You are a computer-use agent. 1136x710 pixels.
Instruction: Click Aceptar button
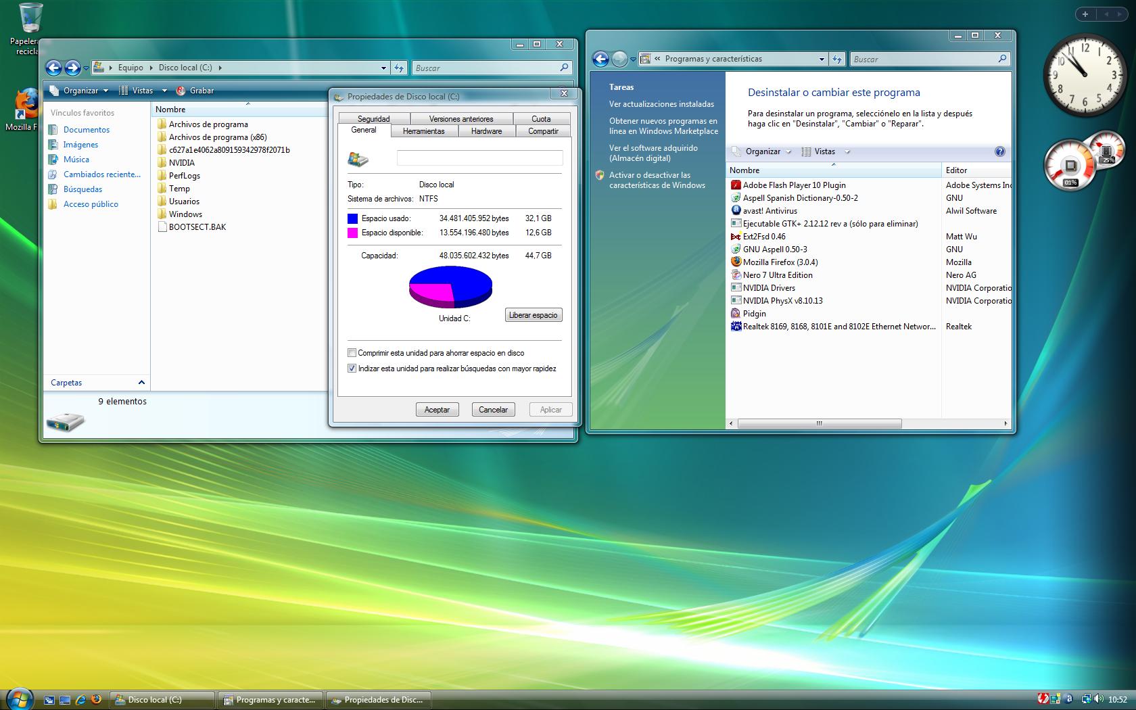[x=437, y=410]
